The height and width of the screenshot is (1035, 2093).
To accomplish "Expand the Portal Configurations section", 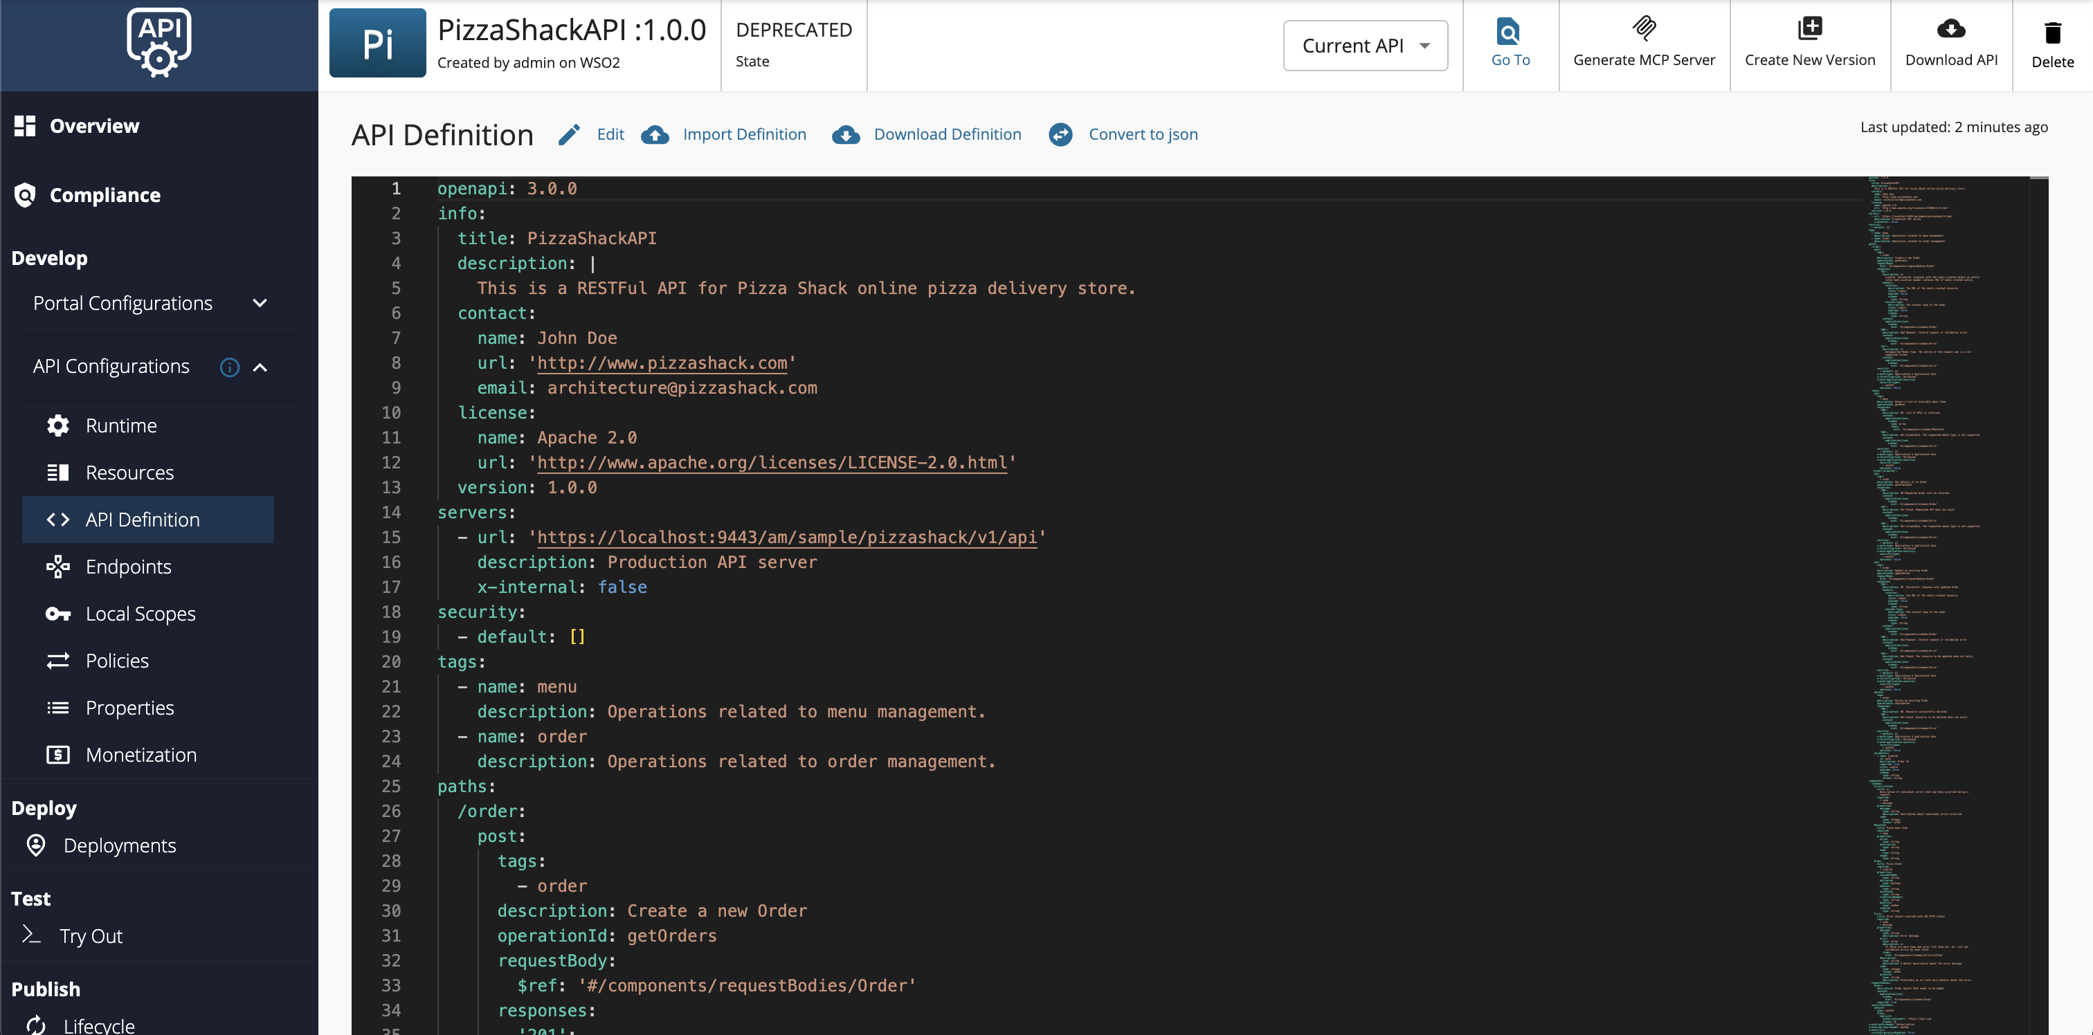I will 259,303.
